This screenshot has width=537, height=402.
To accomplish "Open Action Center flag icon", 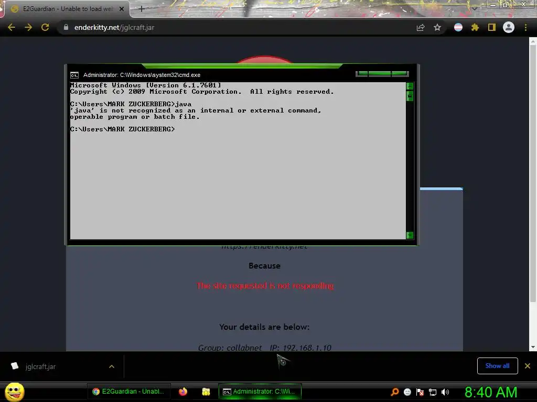I will click(420, 392).
